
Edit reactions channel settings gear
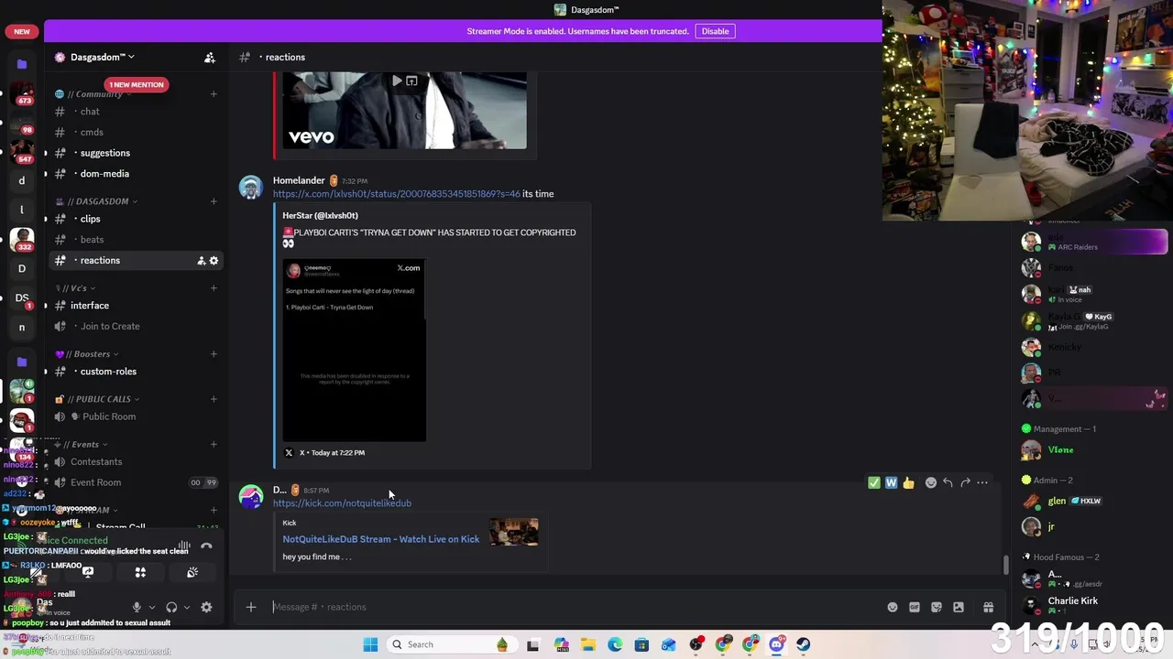214,261
